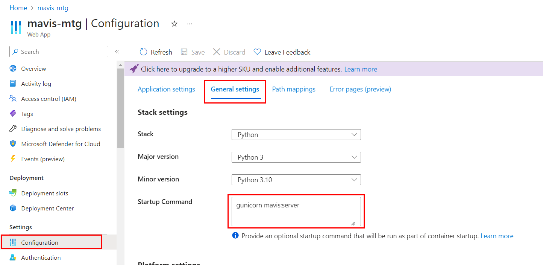Click the Events lightning bolt icon

[13, 159]
